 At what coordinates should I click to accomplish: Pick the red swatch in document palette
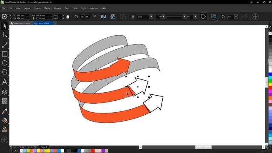tap(93, 151)
